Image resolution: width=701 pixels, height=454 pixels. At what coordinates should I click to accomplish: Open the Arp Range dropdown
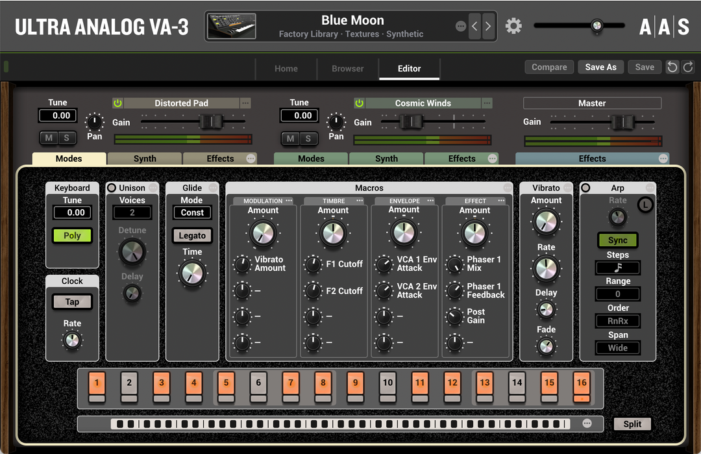pyautogui.click(x=617, y=294)
